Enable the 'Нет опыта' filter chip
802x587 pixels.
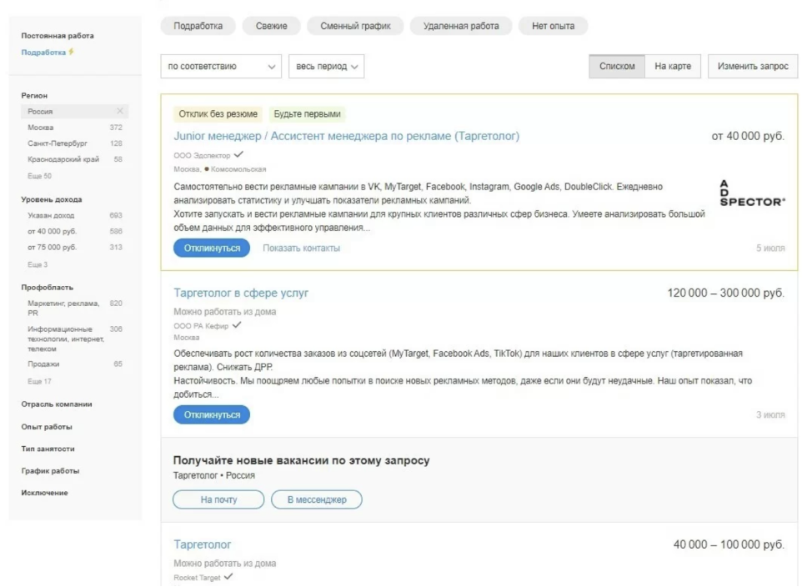click(x=553, y=27)
